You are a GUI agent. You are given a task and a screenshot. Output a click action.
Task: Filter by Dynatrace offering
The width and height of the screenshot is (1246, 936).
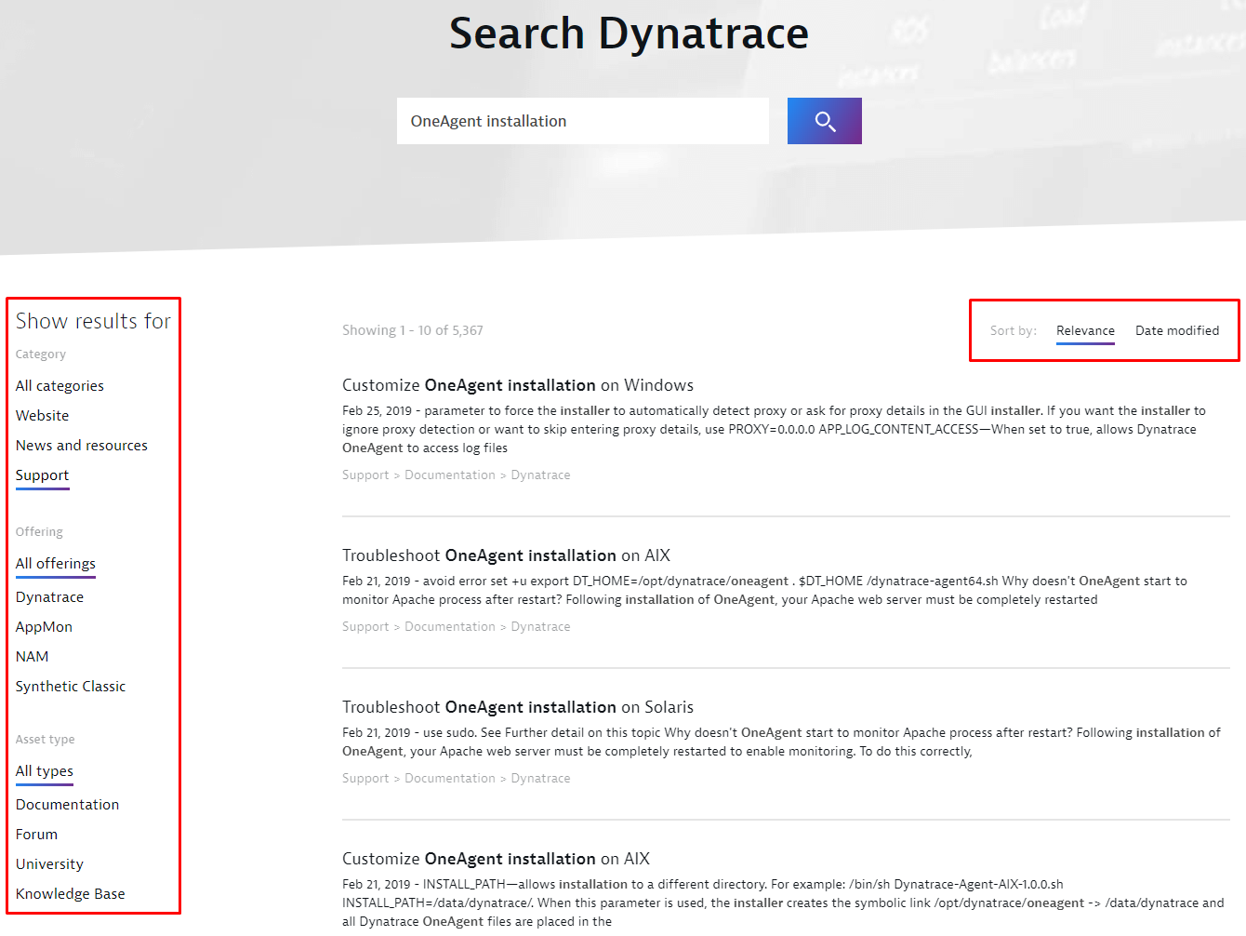pos(49,596)
